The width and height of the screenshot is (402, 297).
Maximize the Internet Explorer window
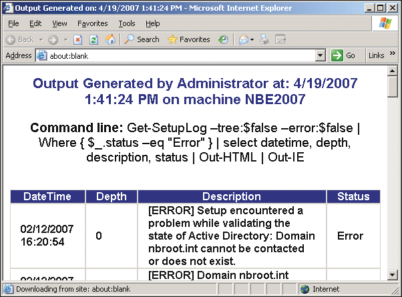381,8
